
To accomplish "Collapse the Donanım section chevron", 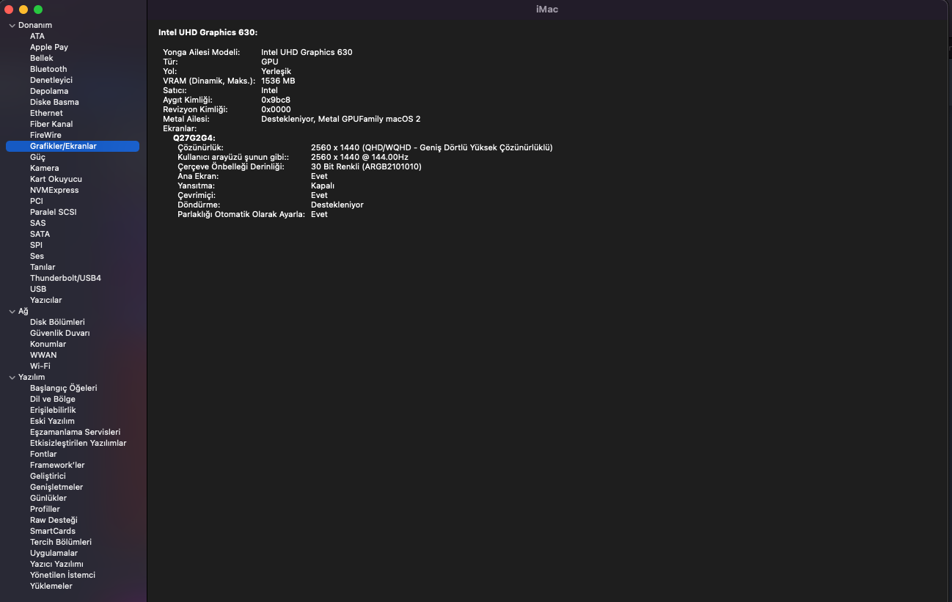I will 12,26.
